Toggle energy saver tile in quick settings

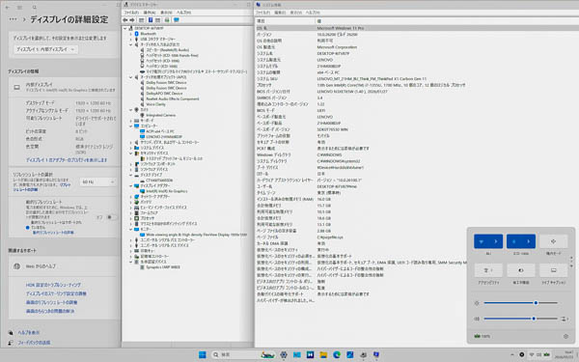[521, 270]
